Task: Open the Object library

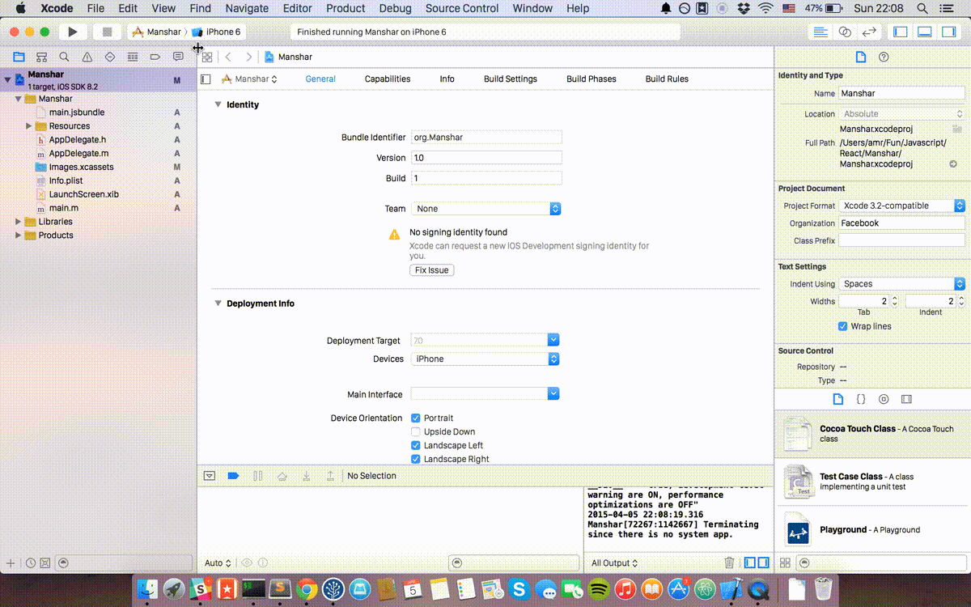Action: pyautogui.click(x=884, y=399)
